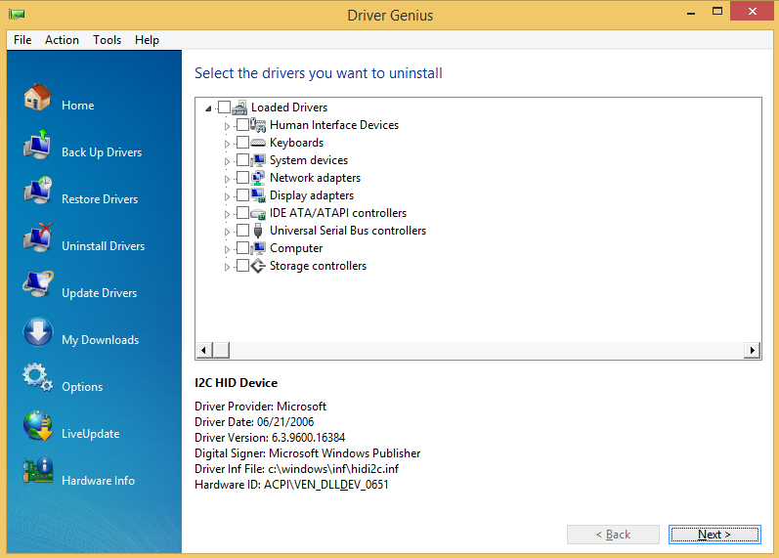Click the LiveUpdate globe icon
The height and width of the screenshot is (558, 779).
pos(38,425)
